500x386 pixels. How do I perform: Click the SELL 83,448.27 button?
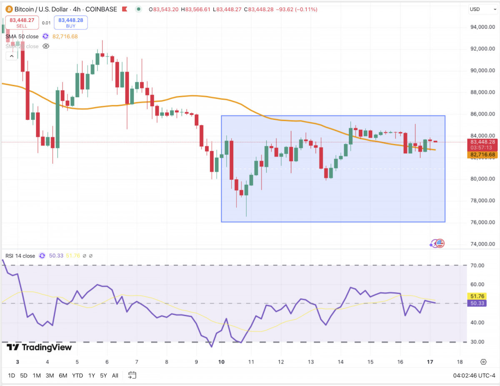22,22
